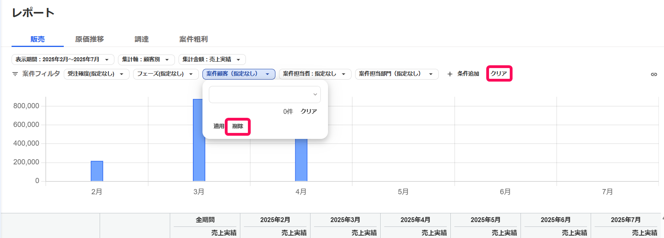Open the 案件担当部門(指定なし) filter
The image size is (664, 238).
tap(397, 74)
